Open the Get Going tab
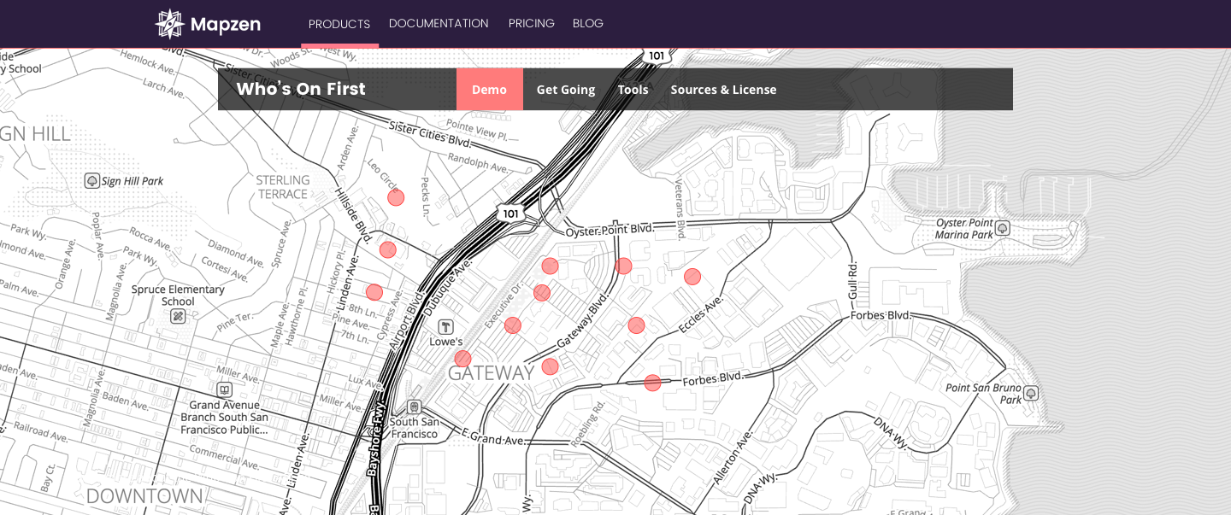1231x515 pixels. [565, 90]
